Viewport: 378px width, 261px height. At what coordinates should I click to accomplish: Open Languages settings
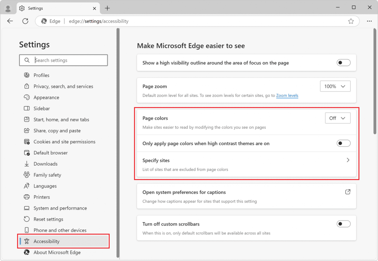(x=45, y=186)
